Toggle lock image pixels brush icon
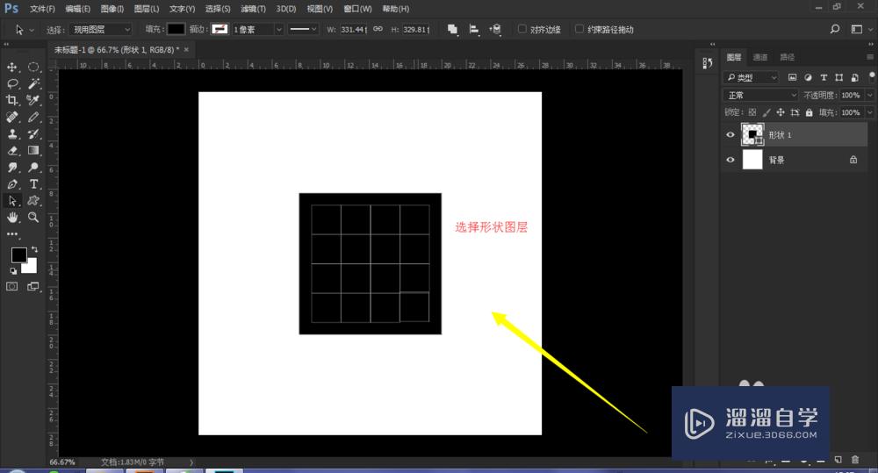 766,112
